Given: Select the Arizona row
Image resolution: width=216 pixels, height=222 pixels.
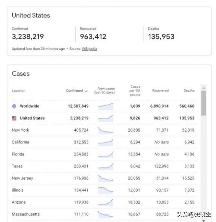Looking at the screenshot, I should [104, 202].
